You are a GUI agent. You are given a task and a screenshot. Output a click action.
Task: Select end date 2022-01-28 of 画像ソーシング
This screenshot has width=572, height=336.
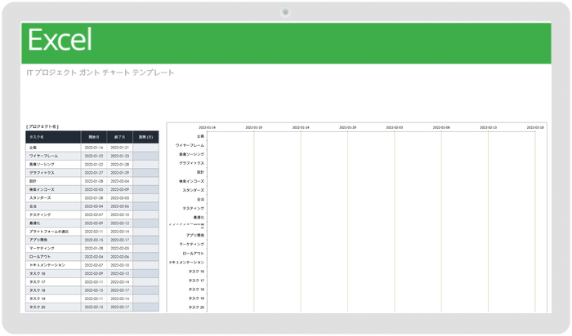coord(119,164)
